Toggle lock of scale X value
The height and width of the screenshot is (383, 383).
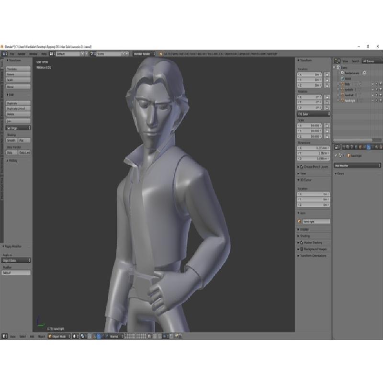pos(327,125)
